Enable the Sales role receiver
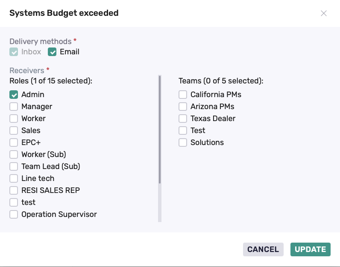This screenshot has height=267, width=340. (14, 131)
